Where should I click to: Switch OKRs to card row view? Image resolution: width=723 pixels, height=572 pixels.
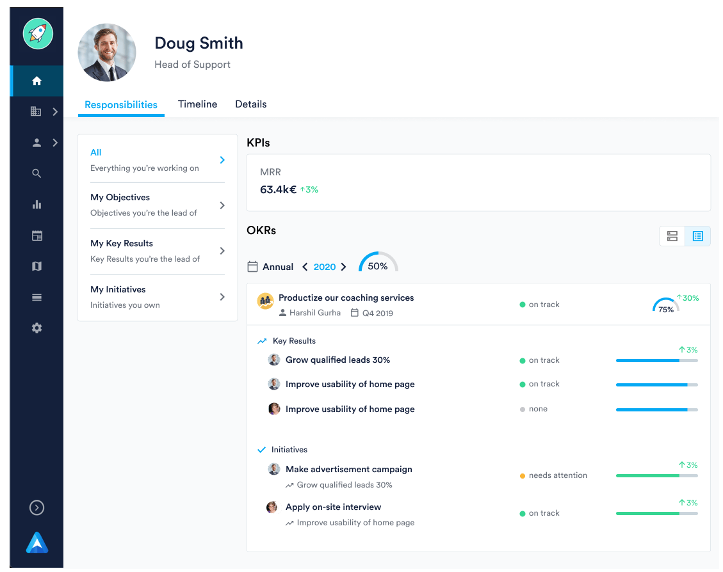pos(672,236)
